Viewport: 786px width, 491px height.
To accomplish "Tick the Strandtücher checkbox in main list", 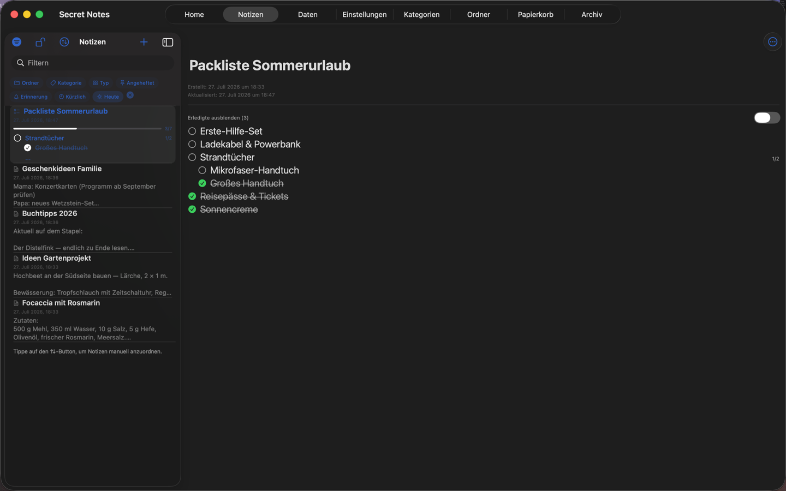I will (192, 158).
